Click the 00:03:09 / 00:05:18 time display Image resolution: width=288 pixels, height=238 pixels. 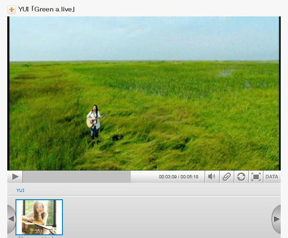pyautogui.click(x=179, y=177)
